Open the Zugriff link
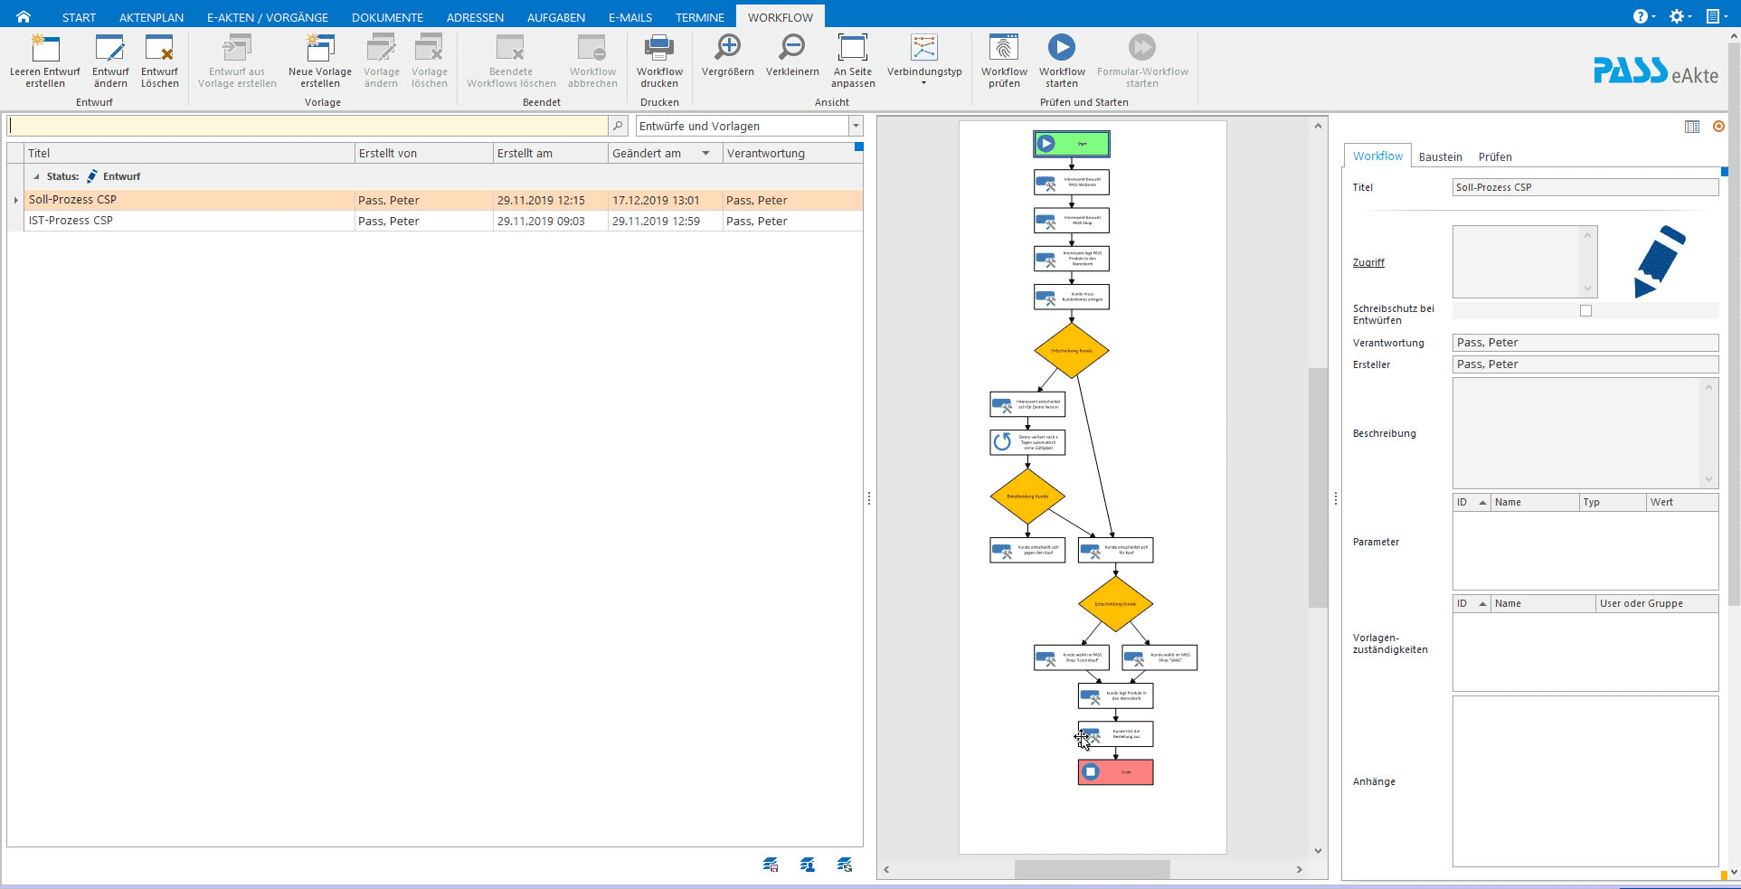Viewport: 1741px width, 889px height. point(1368,263)
